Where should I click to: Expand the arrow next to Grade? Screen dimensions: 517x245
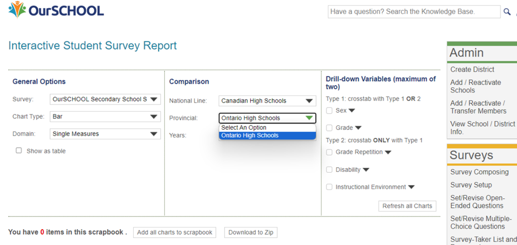pos(358,128)
